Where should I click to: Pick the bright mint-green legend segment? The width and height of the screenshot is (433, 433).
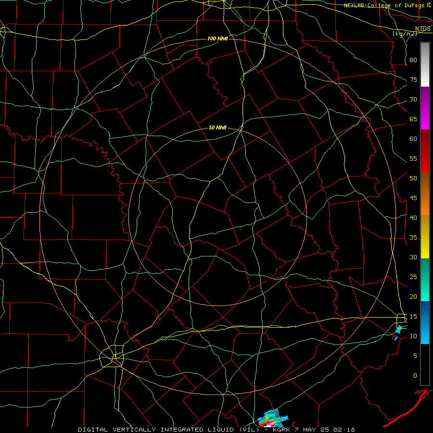[425, 291]
